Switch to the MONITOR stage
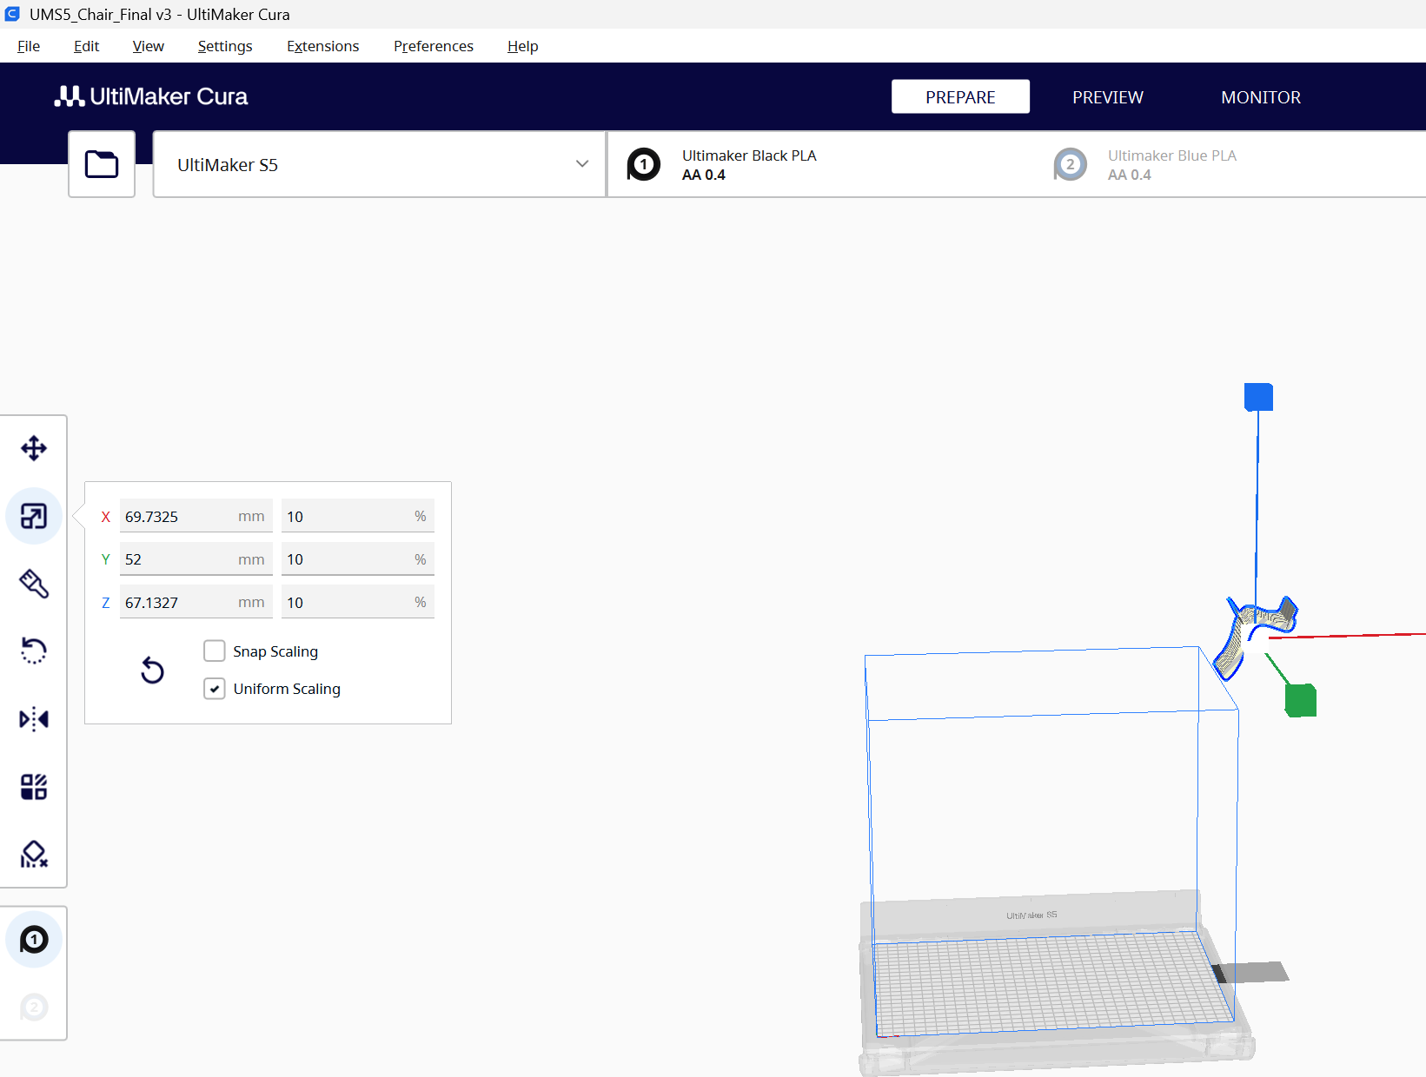Image resolution: width=1426 pixels, height=1077 pixels. point(1261,96)
